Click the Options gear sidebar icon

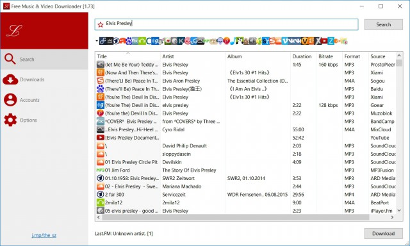click(10, 120)
